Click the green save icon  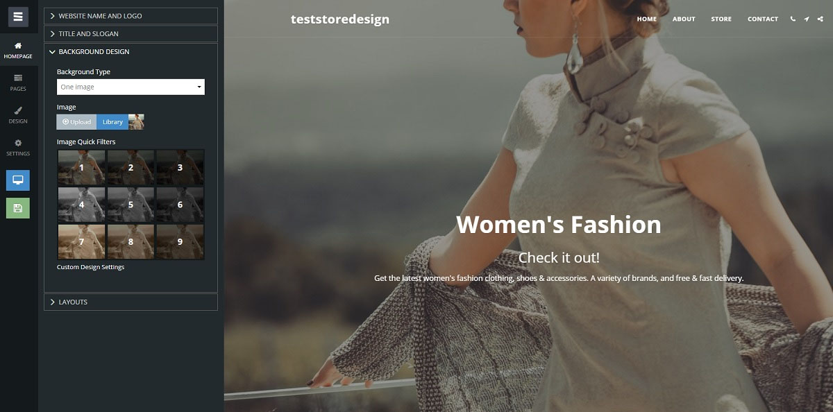click(x=18, y=208)
